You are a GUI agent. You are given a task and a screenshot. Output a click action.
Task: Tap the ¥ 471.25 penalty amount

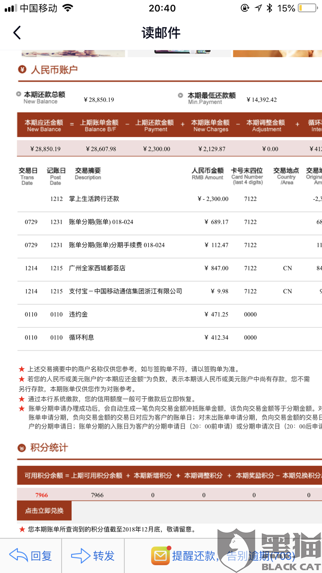click(216, 315)
